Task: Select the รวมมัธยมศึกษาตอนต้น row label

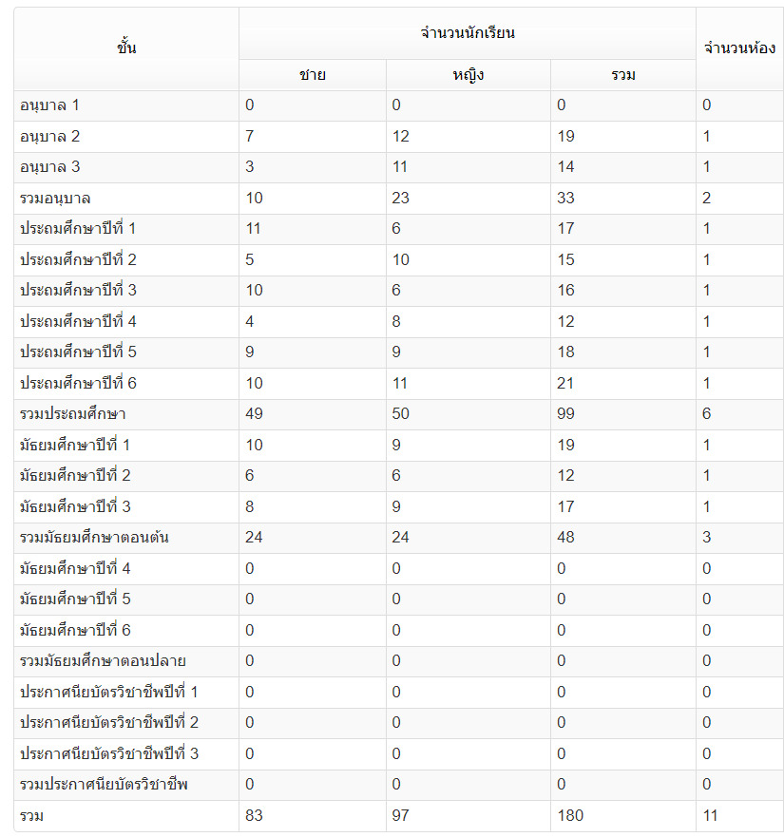Action: tap(94, 538)
